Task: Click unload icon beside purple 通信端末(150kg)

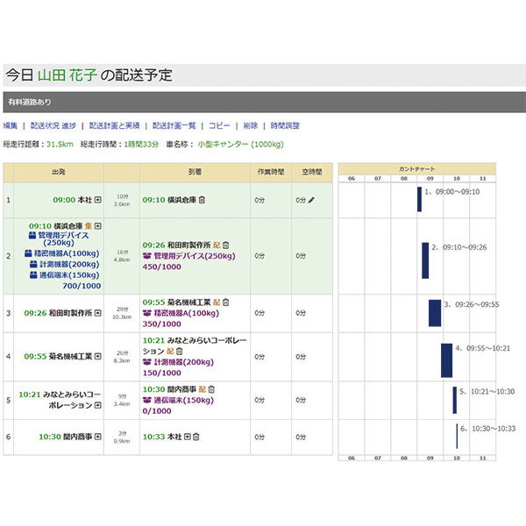Action: point(147,400)
